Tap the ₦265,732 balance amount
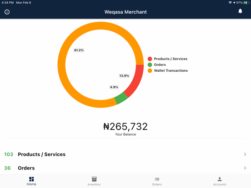The image size is (251, 188). tap(125, 126)
